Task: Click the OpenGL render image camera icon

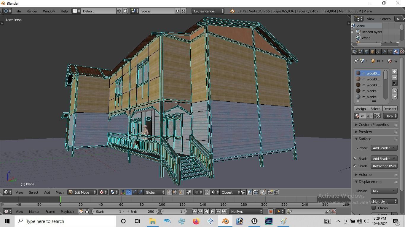Action: pyautogui.click(x=270, y=192)
